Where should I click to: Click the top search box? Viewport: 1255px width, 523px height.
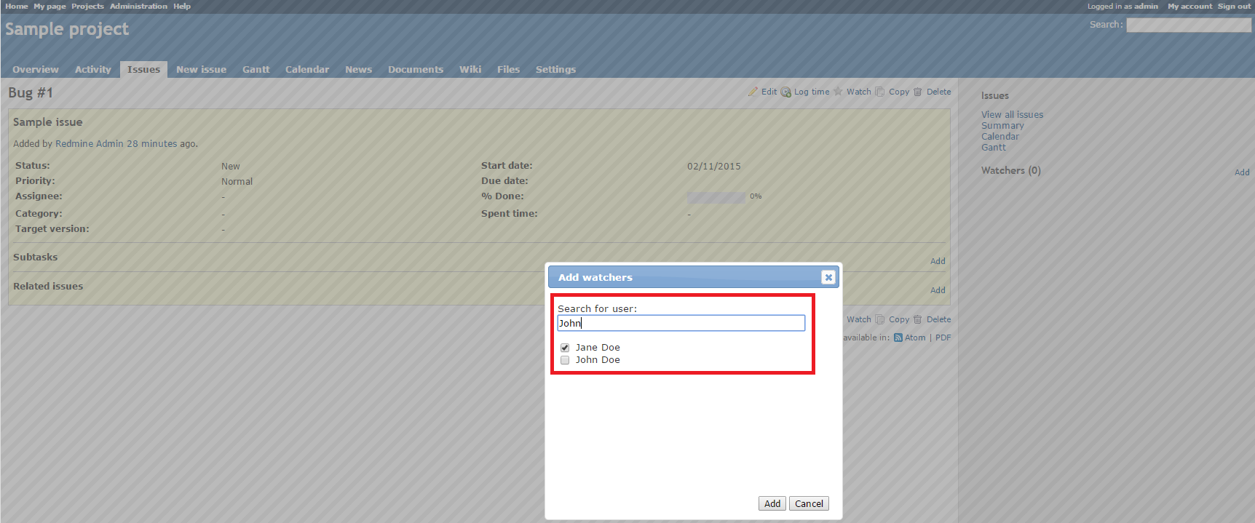coord(1189,25)
